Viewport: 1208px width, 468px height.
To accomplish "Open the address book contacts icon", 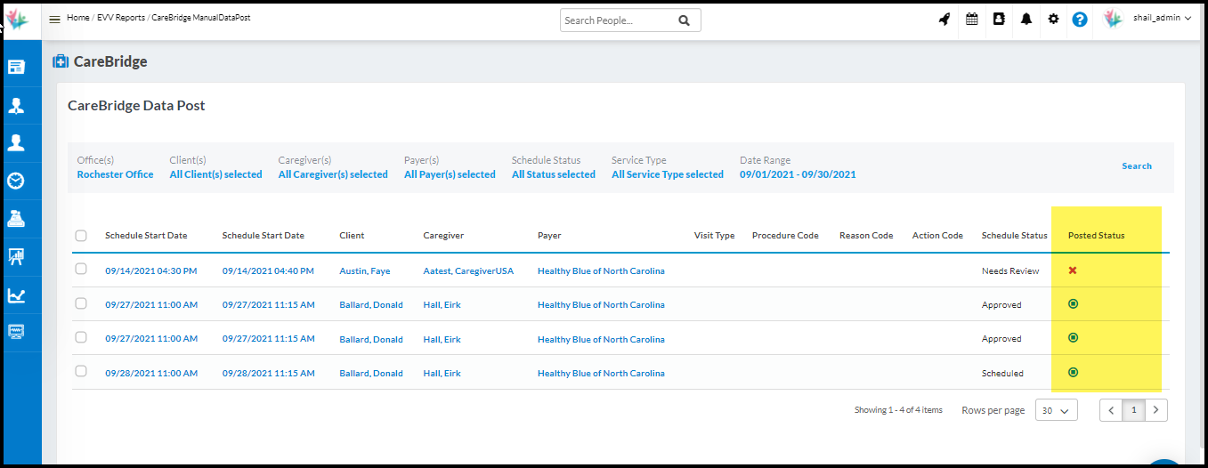I will [x=999, y=20].
